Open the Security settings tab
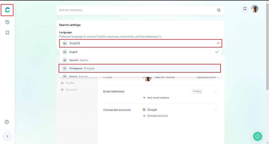Viewport: 269px width, 144px height. (x=71, y=90)
